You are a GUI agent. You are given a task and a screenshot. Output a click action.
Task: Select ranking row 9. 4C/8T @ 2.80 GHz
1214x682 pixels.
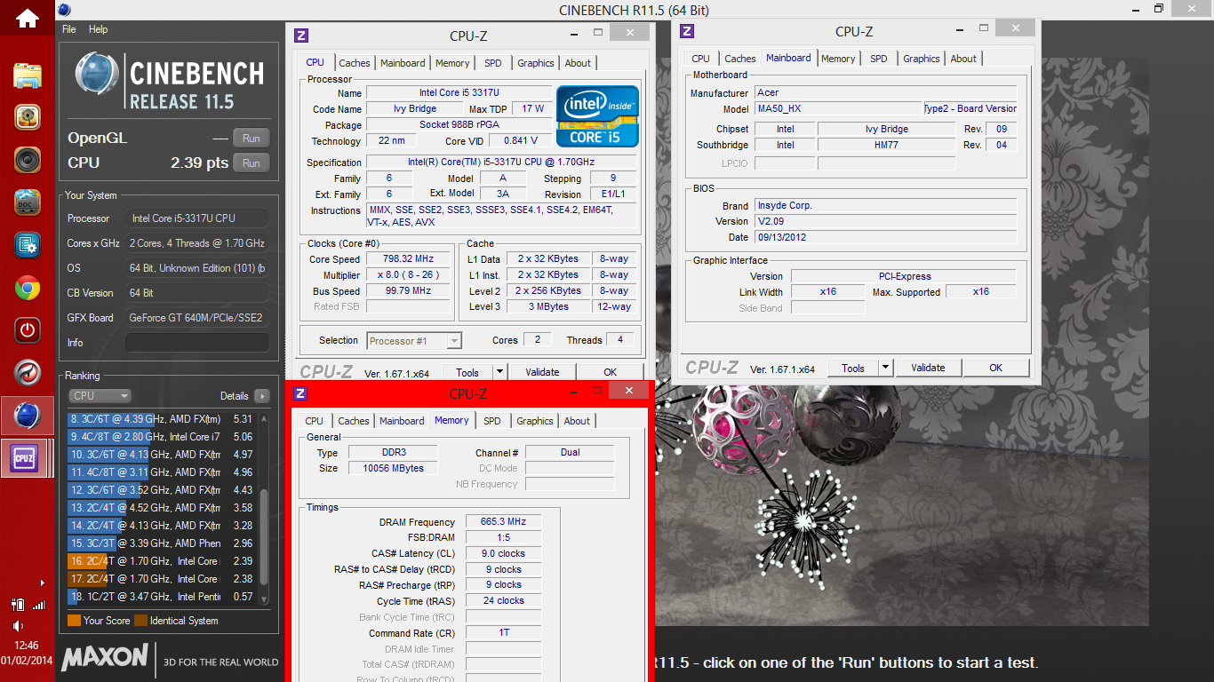click(x=162, y=437)
